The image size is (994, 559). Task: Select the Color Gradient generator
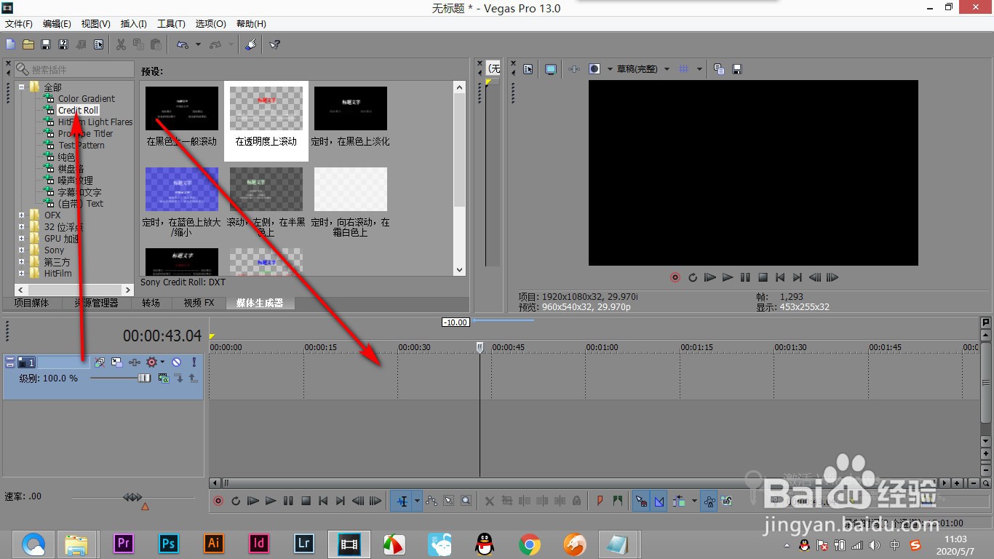coord(87,99)
